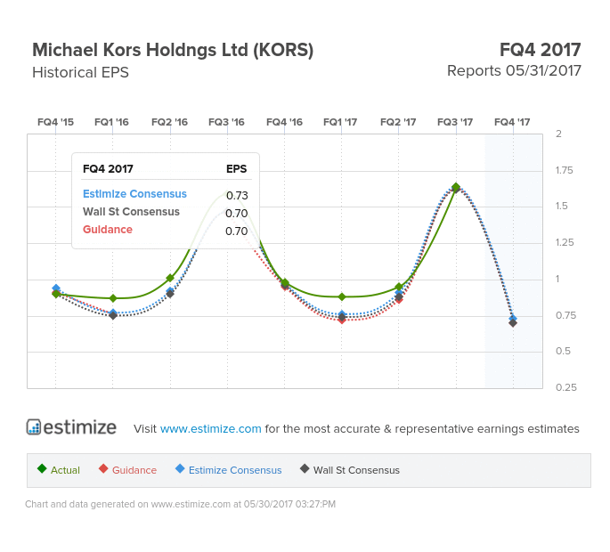Open the www.estimize.com link
The width and height of the screenshot is (610, 552).
click(x=210, y=428)
